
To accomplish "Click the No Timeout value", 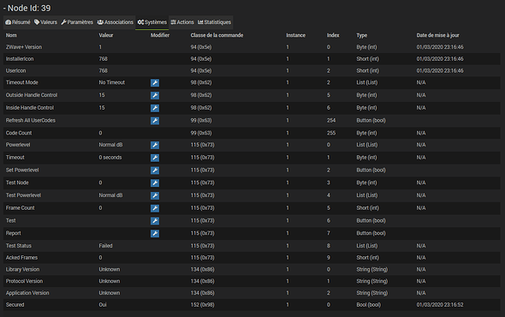I will coord(112,82).
